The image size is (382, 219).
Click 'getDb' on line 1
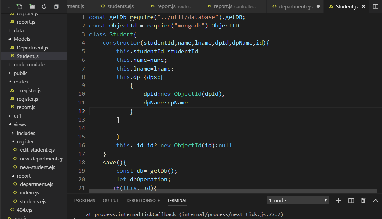[x=118, y=17]
